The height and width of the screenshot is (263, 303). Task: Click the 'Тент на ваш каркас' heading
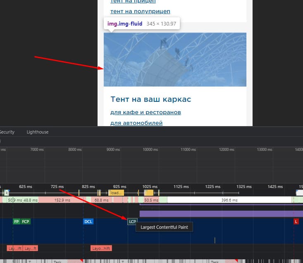pos(150,99)
